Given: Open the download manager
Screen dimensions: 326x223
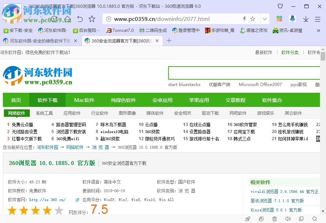Looking at the screenshot, I should [x=305, y=18].
